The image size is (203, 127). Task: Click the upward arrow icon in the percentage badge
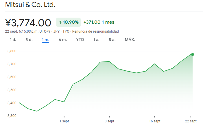(x=60, y=22)
